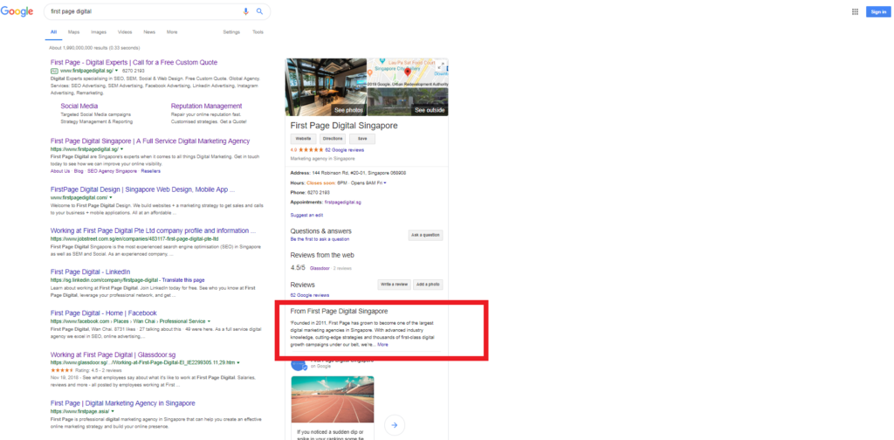Image resolution: width=894 pixels, height=440 pixels.
Task: Click the Ask a question button
Action: tap(425, 235)
